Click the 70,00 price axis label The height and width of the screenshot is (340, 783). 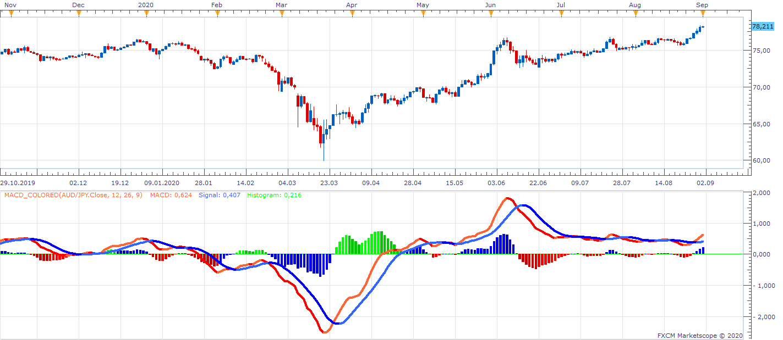761,87
